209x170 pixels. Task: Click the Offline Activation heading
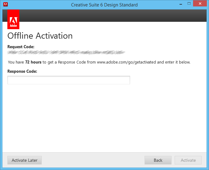pos(40,36)
